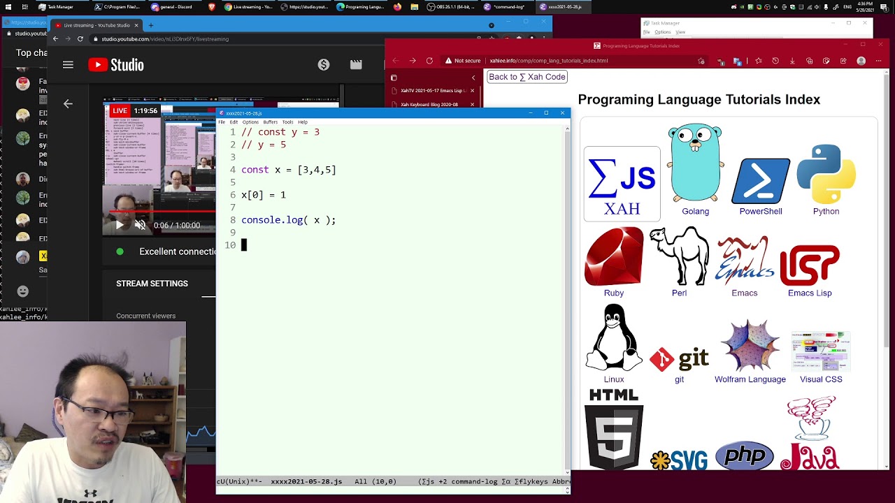Reload the Chrome YouTube Studio page
Viewport: 895px width, 503px height.
[x=80, y=39]
